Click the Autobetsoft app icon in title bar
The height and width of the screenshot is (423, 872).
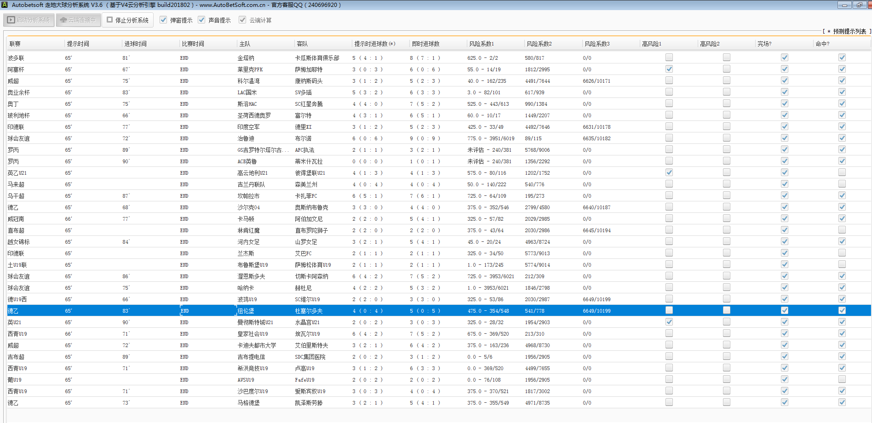coord(5,5)
